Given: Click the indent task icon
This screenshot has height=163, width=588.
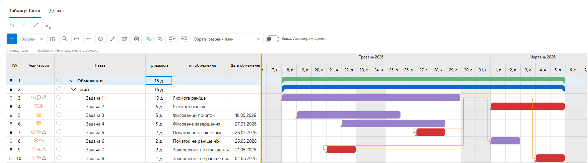Looking at the screenshot, I should 184,39.
